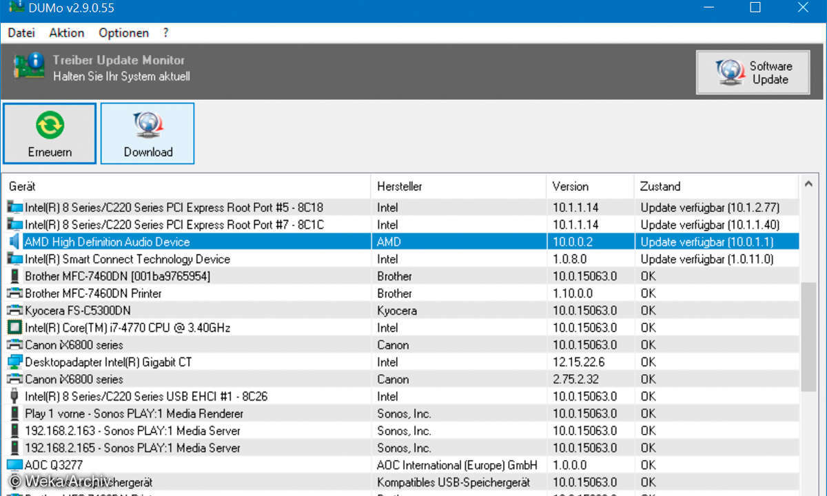The height and width of the screenshot is (496, 827).
Task: Click Kyocera manufacturer cell
Action: point(397,311)
